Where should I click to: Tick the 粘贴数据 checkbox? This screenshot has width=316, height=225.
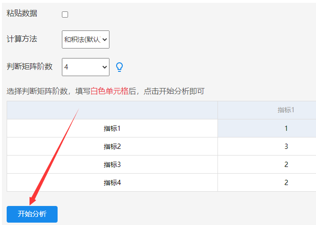[65, 14]
